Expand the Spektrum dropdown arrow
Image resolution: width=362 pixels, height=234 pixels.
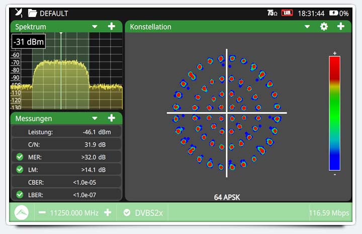[x=95, y=27]
